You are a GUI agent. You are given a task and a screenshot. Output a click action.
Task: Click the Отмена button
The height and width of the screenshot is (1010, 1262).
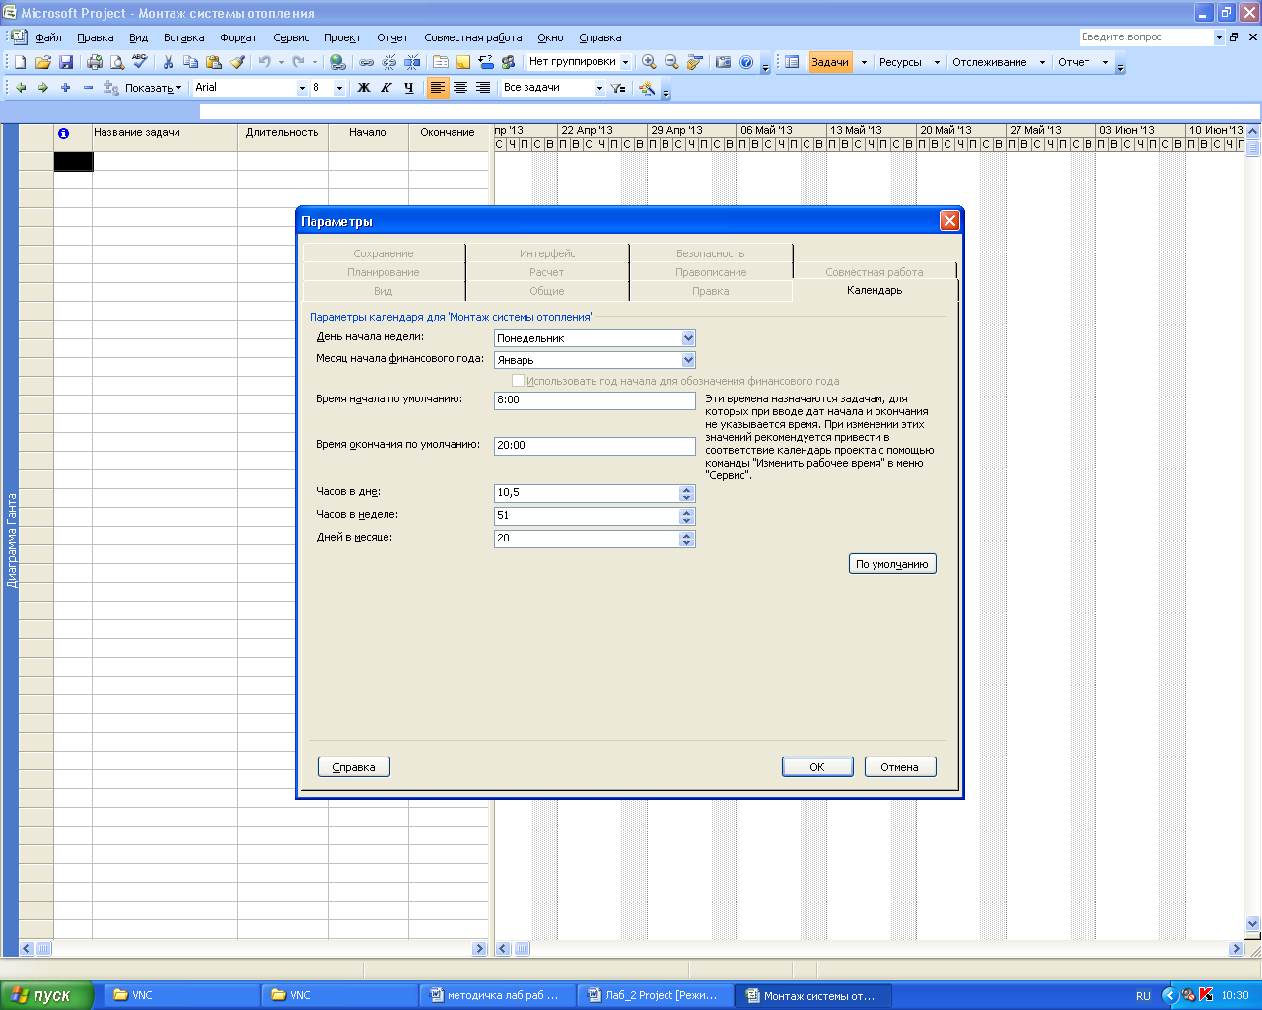pyautogui.click(x=899, y=767)
